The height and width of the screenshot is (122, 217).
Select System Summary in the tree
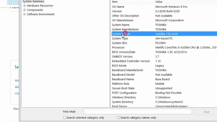[34, 1]
